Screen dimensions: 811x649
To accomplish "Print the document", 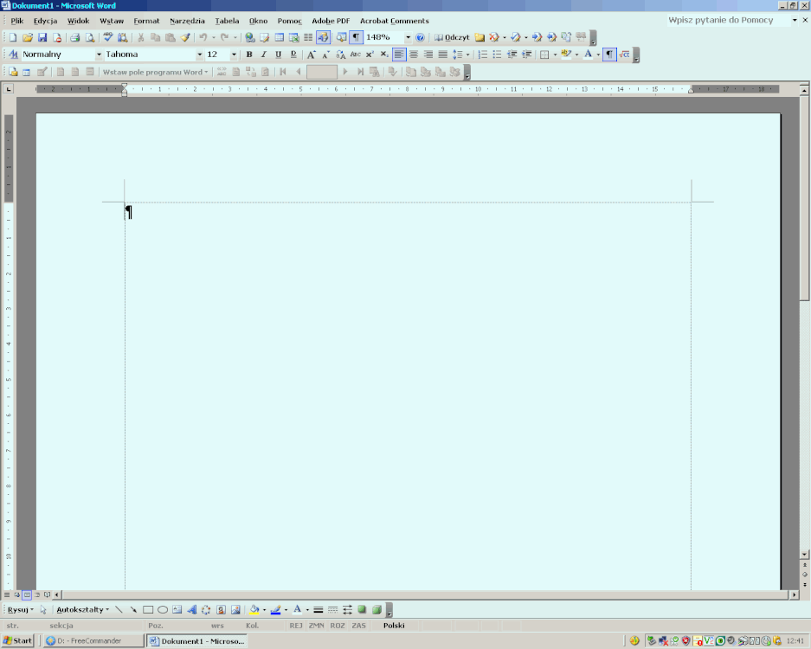I will pos(75,37).
